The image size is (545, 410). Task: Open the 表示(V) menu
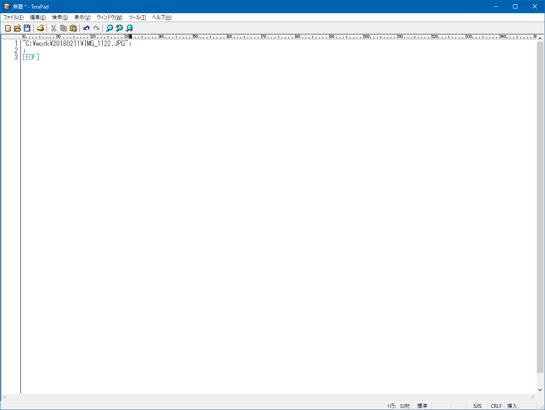(82, 17)
